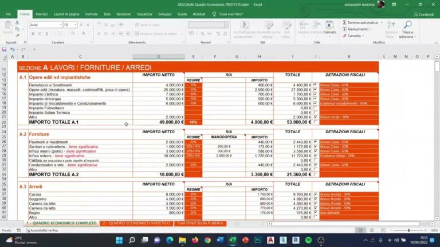Open File Explorer from the taskbar

coord(182,240)
